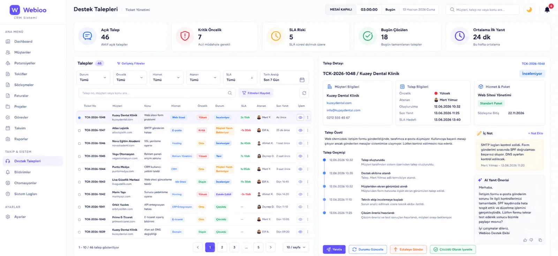This screenshot has height=256, width=558.
Task: Select radio for ticket TCK-2026-1046
Action: [x=79, y=143]
